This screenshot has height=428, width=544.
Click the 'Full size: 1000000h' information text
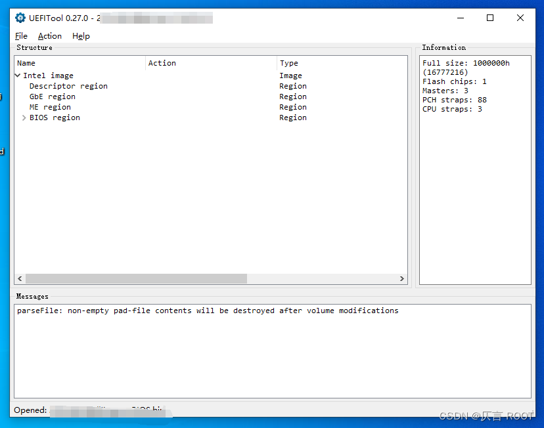[x=466, y=63]
